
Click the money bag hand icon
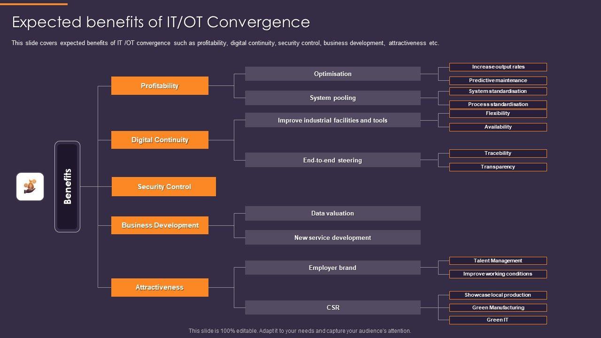tap(30, 186)
